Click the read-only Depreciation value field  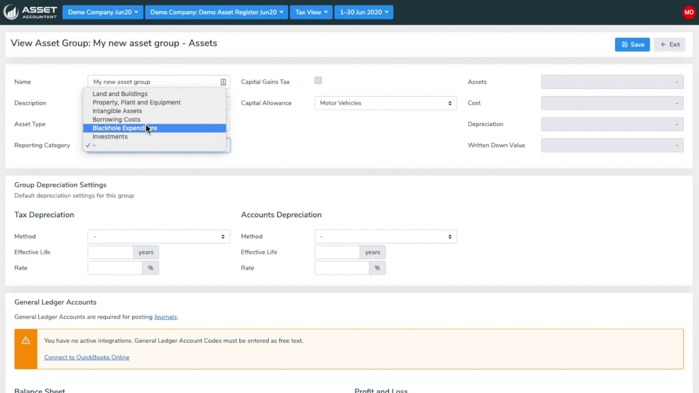click(612, 124)
